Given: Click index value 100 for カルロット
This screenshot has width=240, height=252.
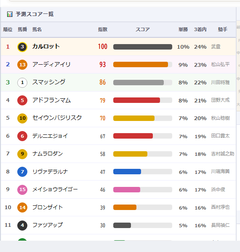Looking at the screenshot, I should 103,47.
